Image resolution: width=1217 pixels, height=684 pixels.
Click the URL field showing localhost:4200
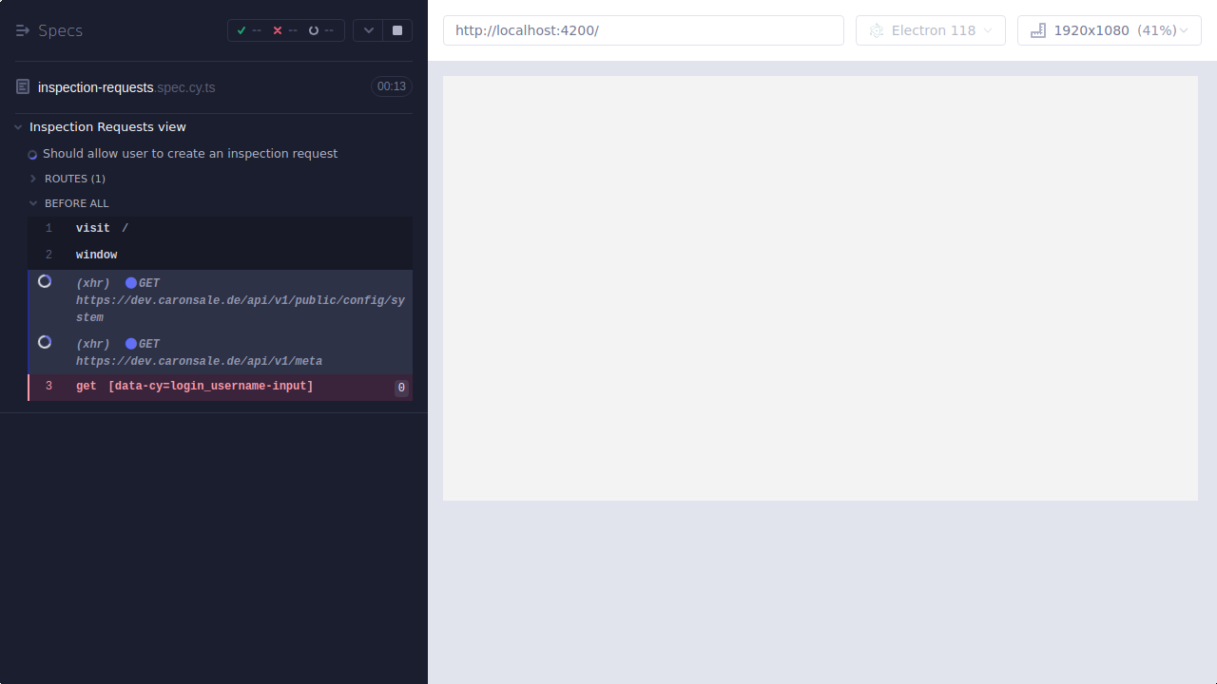point(644,29)
